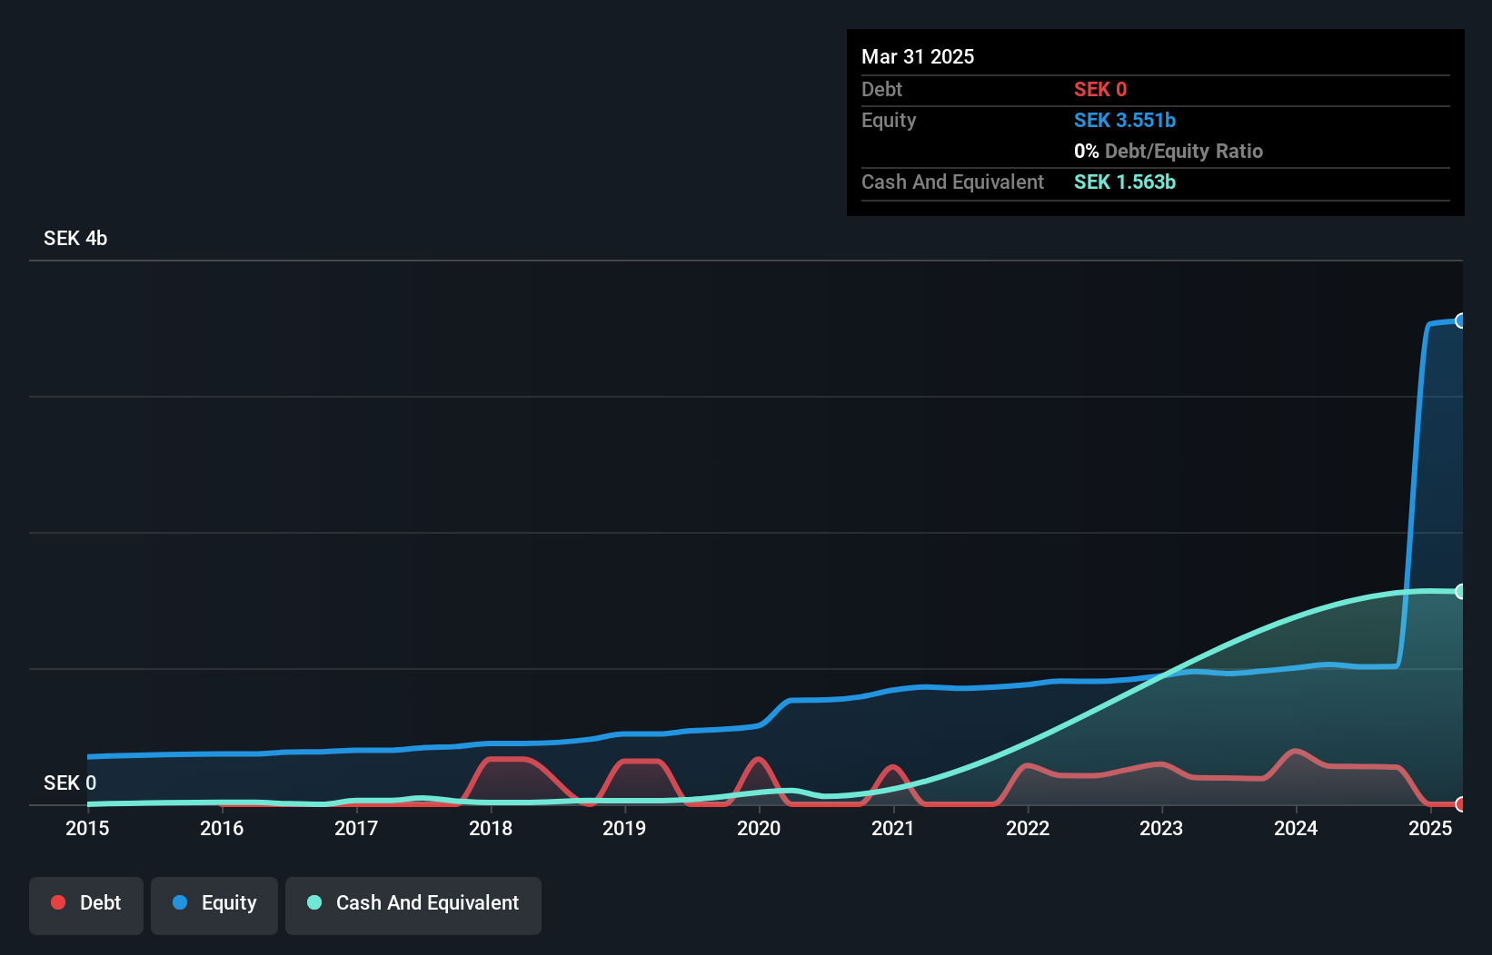The width and height of the screenshot is (1492, 955).
Task: Toggle the Equity series legend button
Action: [214, 905]
